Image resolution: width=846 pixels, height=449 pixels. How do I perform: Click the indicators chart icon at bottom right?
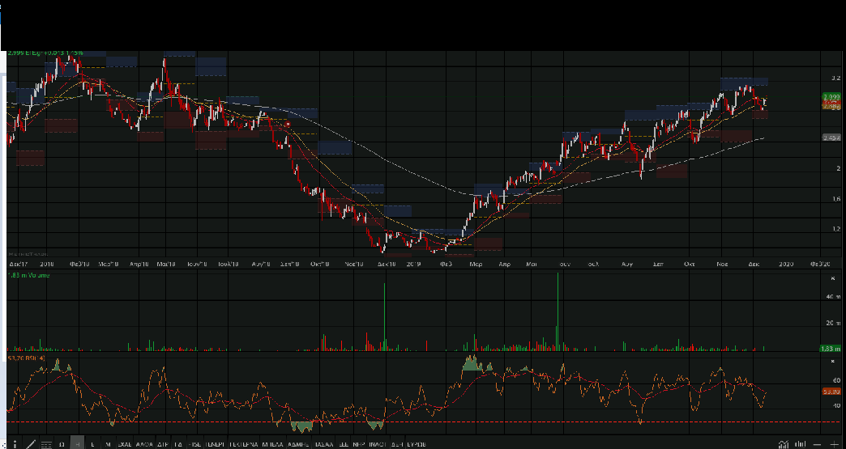[784, 443]
